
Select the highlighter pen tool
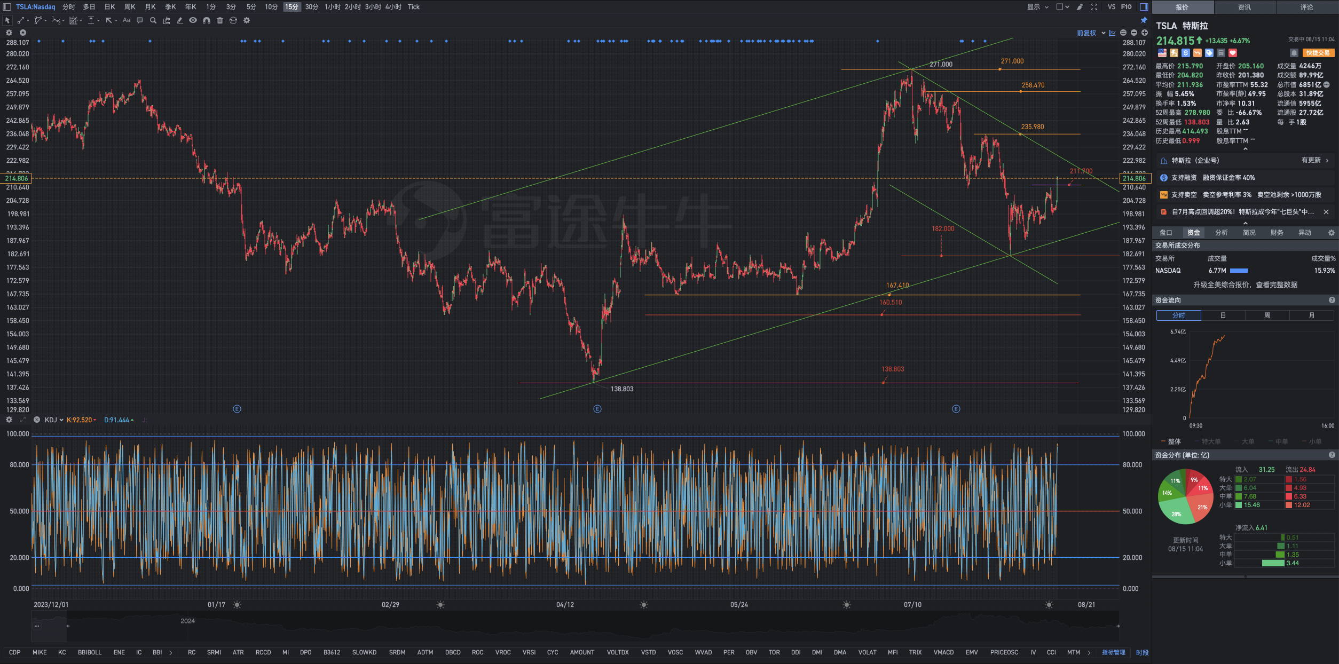[x=180, y=20]
